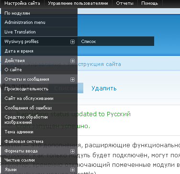Open Дата и время settings
This screenshot has height=174, width=180.
[x=39, y=51]
